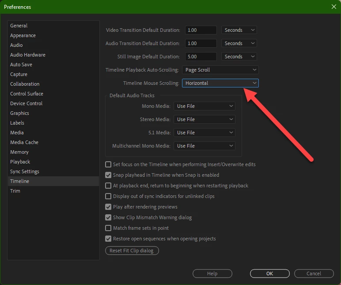This screenshot has width=341, height=285.
Task: Uncheck Show Clip Mismatch Warning dialog
Action: 108,217
